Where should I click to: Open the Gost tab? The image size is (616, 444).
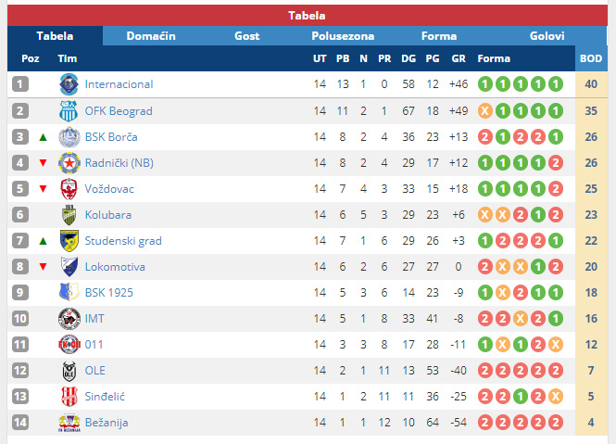(246, 36)
